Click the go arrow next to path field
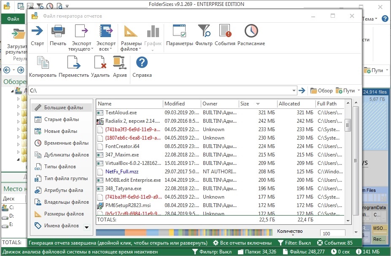 302,91
